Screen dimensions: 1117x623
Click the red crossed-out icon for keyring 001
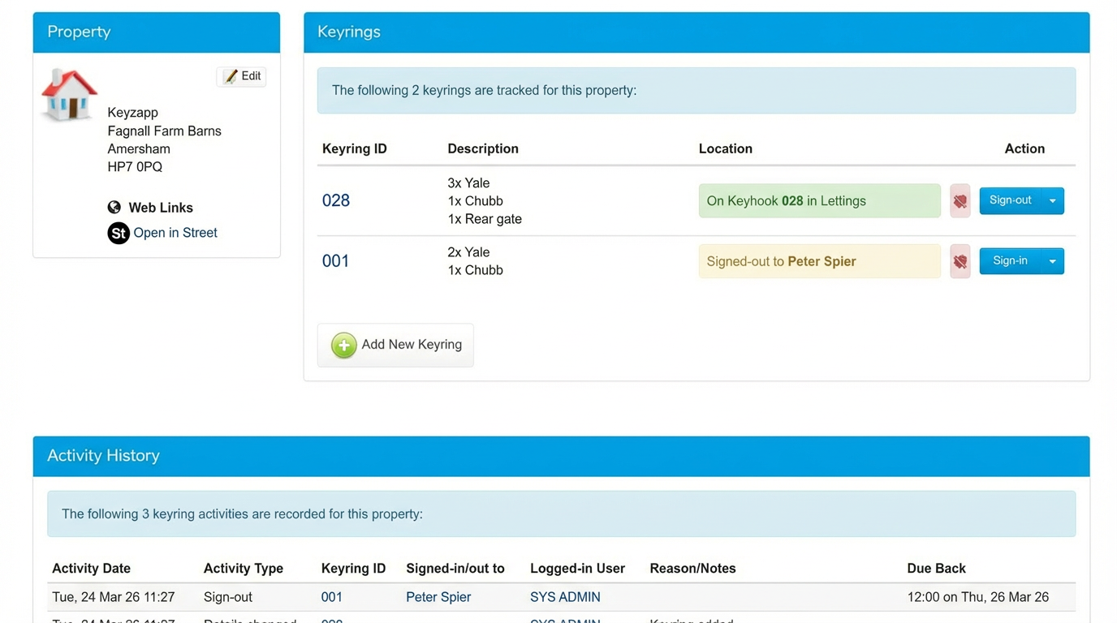pos(960,261)
